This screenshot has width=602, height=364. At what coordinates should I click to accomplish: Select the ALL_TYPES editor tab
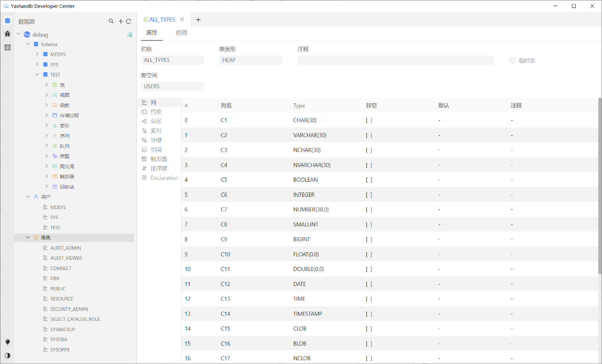(x=162, y=20)
